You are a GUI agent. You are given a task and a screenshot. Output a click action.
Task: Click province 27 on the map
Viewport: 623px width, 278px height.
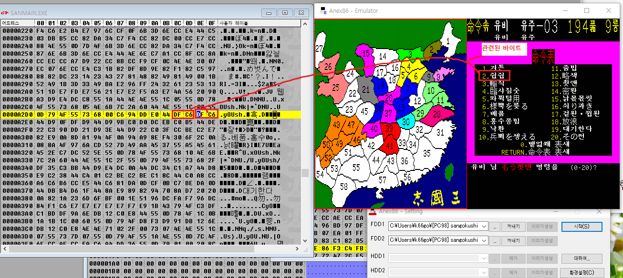320,48
